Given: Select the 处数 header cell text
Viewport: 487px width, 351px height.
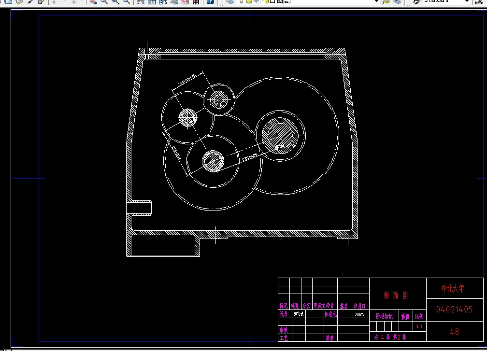Looking at the screenshot, I should click(295, 306).
